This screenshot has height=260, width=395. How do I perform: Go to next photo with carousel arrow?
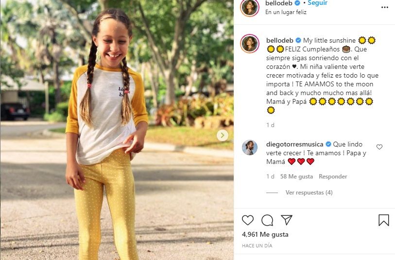[223, 135]
